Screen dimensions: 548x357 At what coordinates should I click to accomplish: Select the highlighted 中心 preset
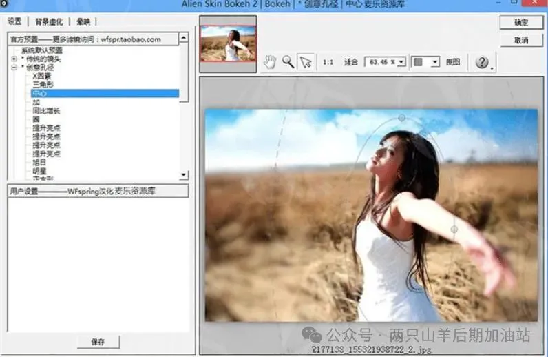click(x=105, y=94)
